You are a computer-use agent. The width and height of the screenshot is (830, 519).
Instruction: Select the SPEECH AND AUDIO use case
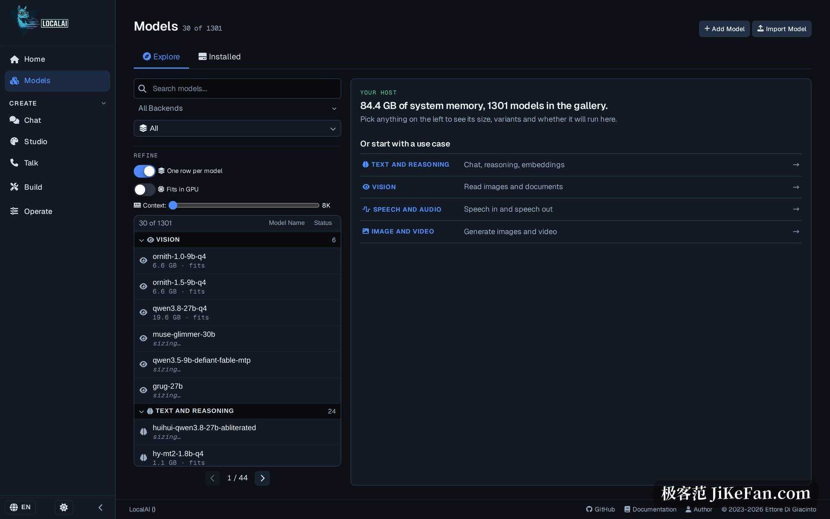coord(581,209)
